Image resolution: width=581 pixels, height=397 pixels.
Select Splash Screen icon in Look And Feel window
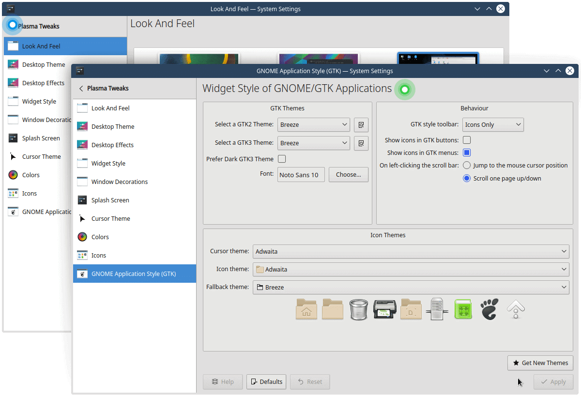pyautogui.click(x=13, y=138)
